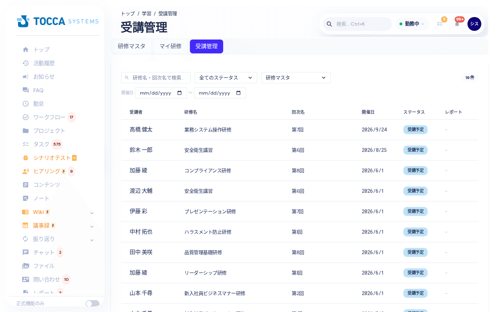Click the レポート column header
Screen dimensions: 499x312
pos(454,112)
